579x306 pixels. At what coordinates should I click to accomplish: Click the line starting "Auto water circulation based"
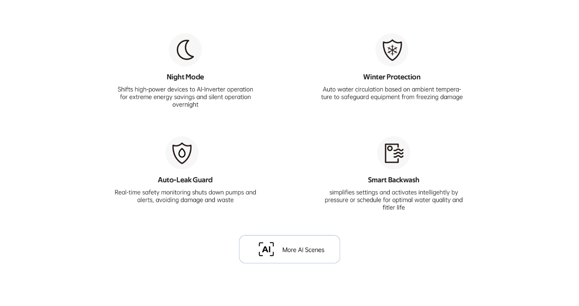pyautogui.click(x=392, y=89)
